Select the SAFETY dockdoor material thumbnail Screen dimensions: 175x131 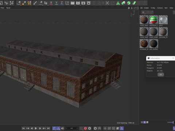(x=153, y=20)
